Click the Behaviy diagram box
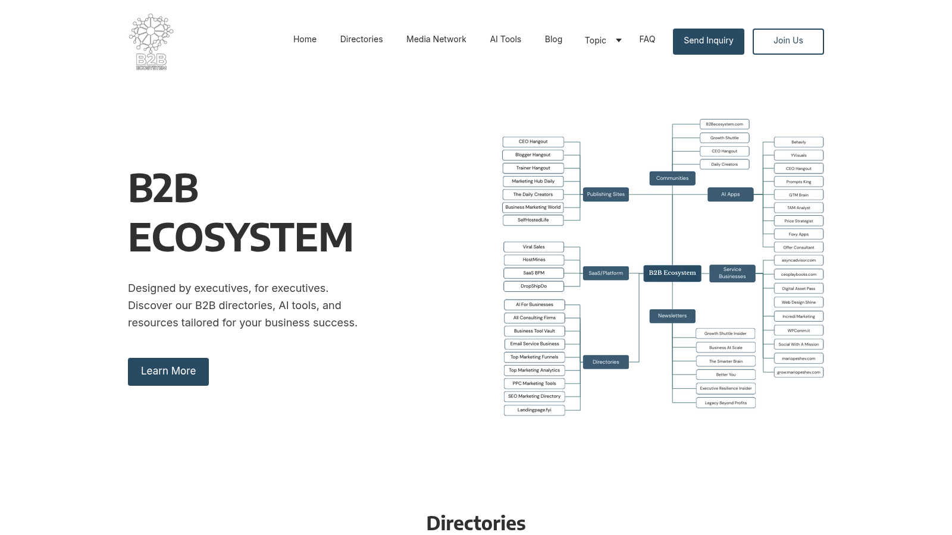This screenshot has height=535, width=952. [798, 142]
